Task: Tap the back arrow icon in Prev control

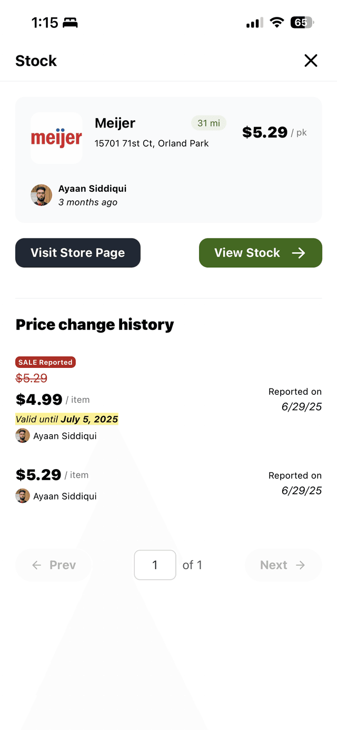Action: [36, 564]
